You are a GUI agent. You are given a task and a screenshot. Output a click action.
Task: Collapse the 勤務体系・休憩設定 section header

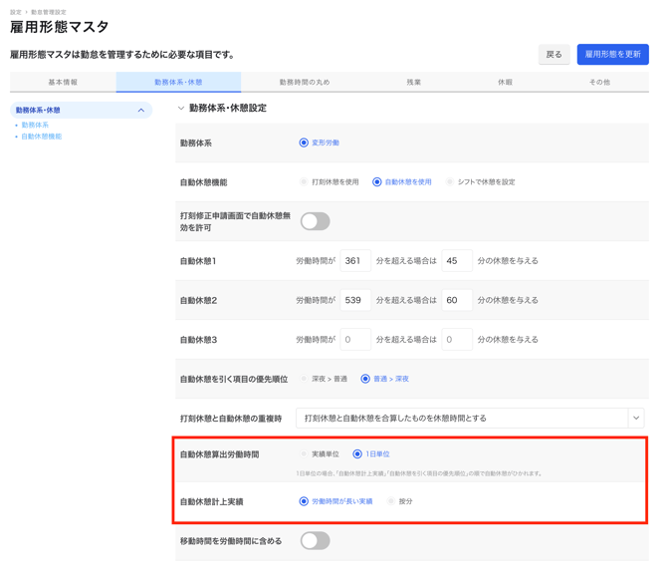click(x=181, y=109)
